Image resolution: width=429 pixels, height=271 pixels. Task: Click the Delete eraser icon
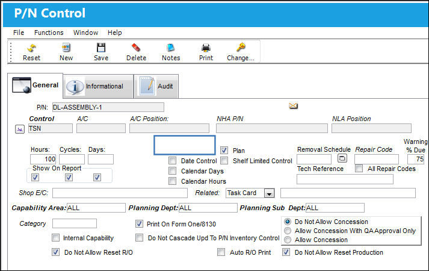point(136,48)
